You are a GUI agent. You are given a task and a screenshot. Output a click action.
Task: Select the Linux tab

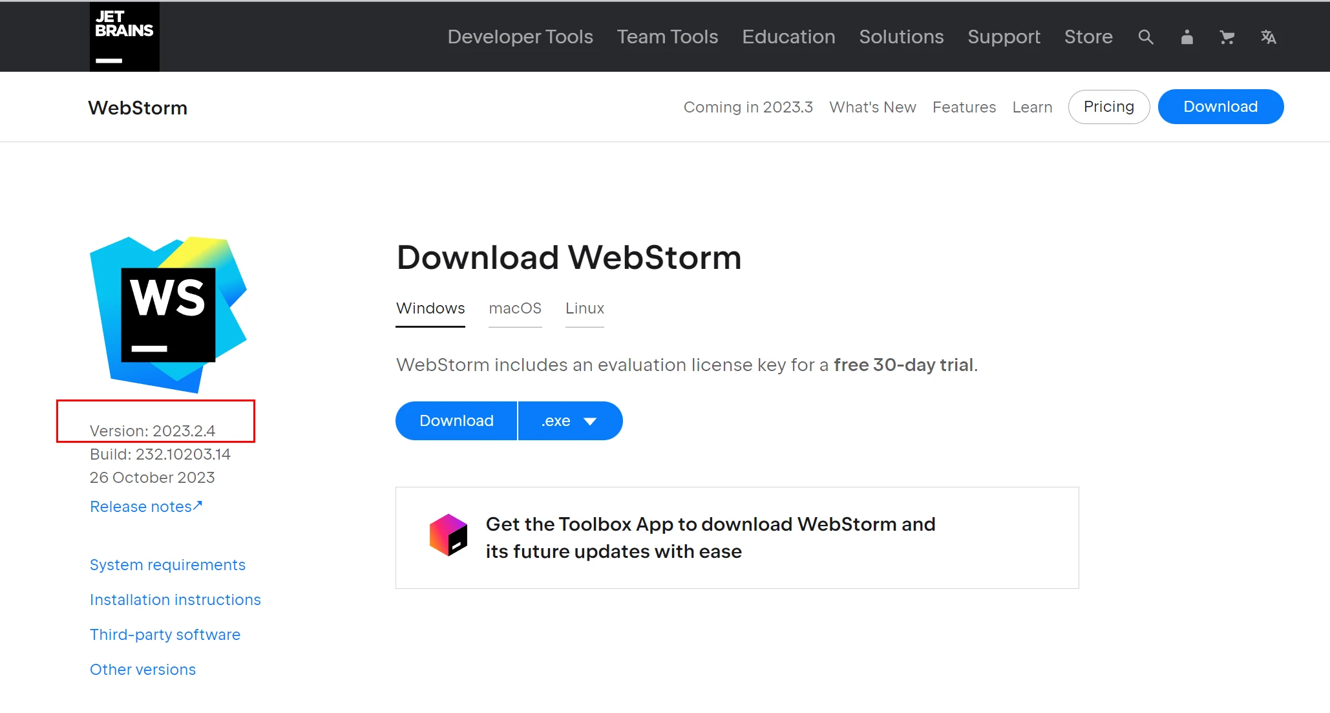click(584, 308)
